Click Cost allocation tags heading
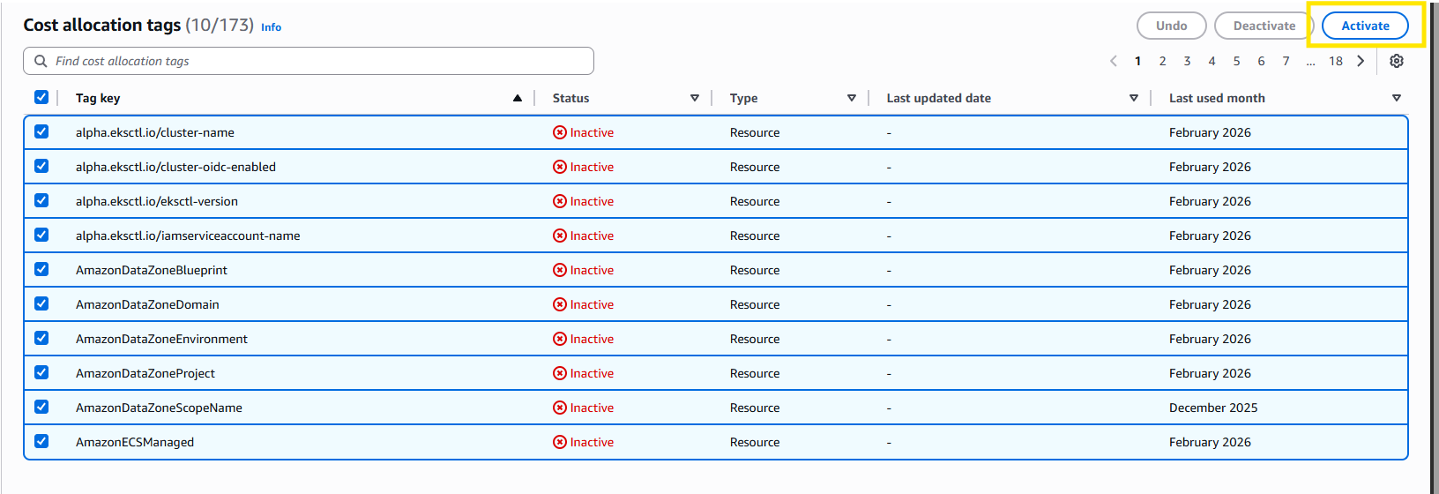Screen dimensions: 1439x494 click(101, 25)
